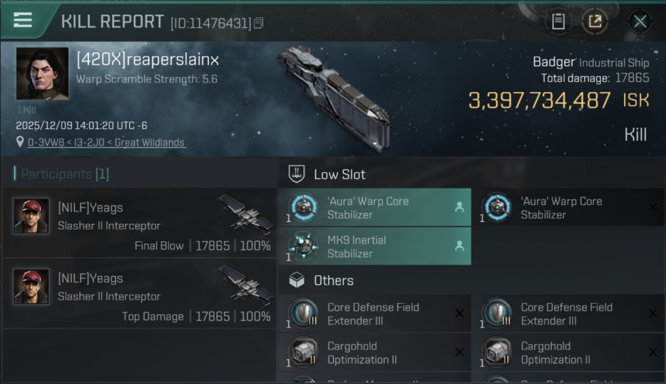Image resolution: width=666 pixels, height=384 pixels.
Task: Tap the person icon on MK9 Inertial Stabilizer
Action: click(x=459, y=246)
